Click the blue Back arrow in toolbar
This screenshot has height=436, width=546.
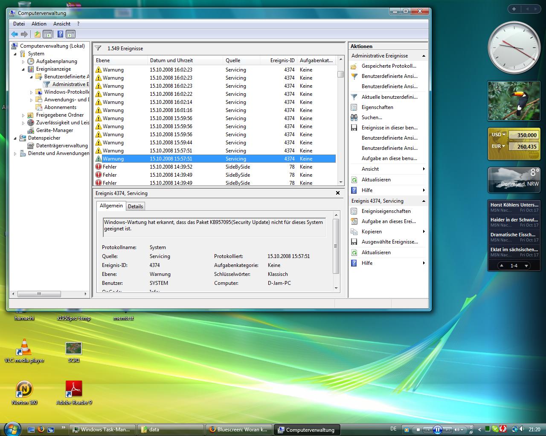click(x=15, y=34)
